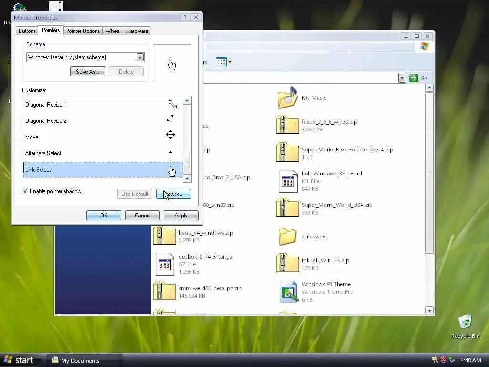This screenshot has height=367, width=489.
Task: Click the Save As button
Action: 88,72
